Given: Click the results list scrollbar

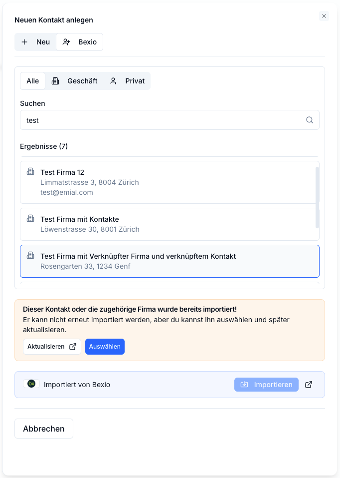Looking at the screenshot, I should pos(317,197).
